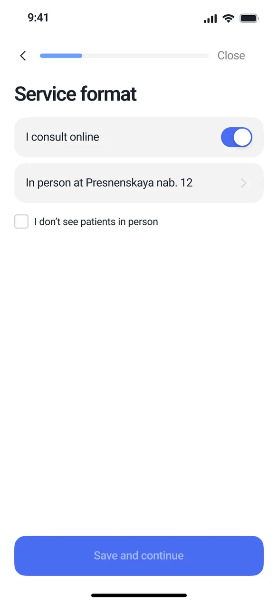The width and height of the screenshot is (278, 603).
Task: Tap the "I consult online" label text
Action: click(x=62, y=137)
